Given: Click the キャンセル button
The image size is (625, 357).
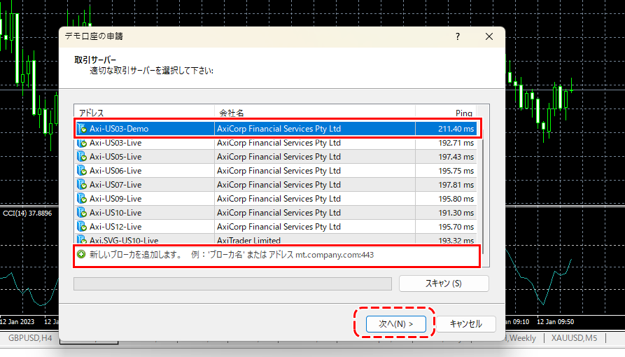Looking at the screenshot, I should click(466, 324).
